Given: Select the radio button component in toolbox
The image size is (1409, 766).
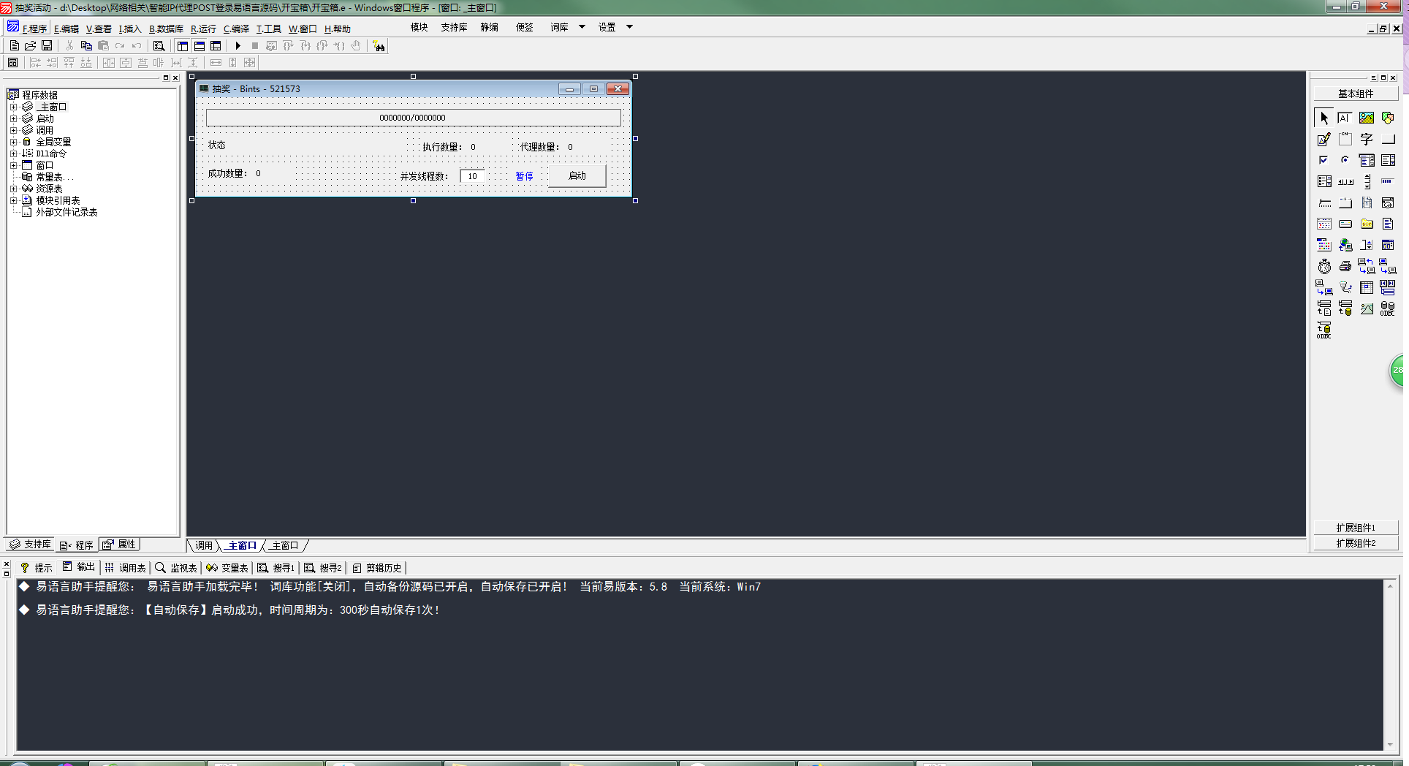Looking at the screenshot, I should coord(1345,160).
